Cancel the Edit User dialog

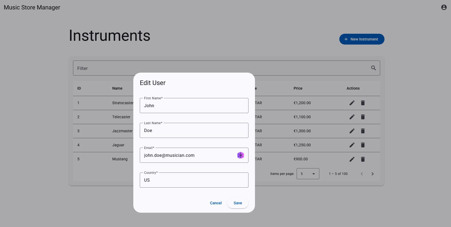click(216, 203)
